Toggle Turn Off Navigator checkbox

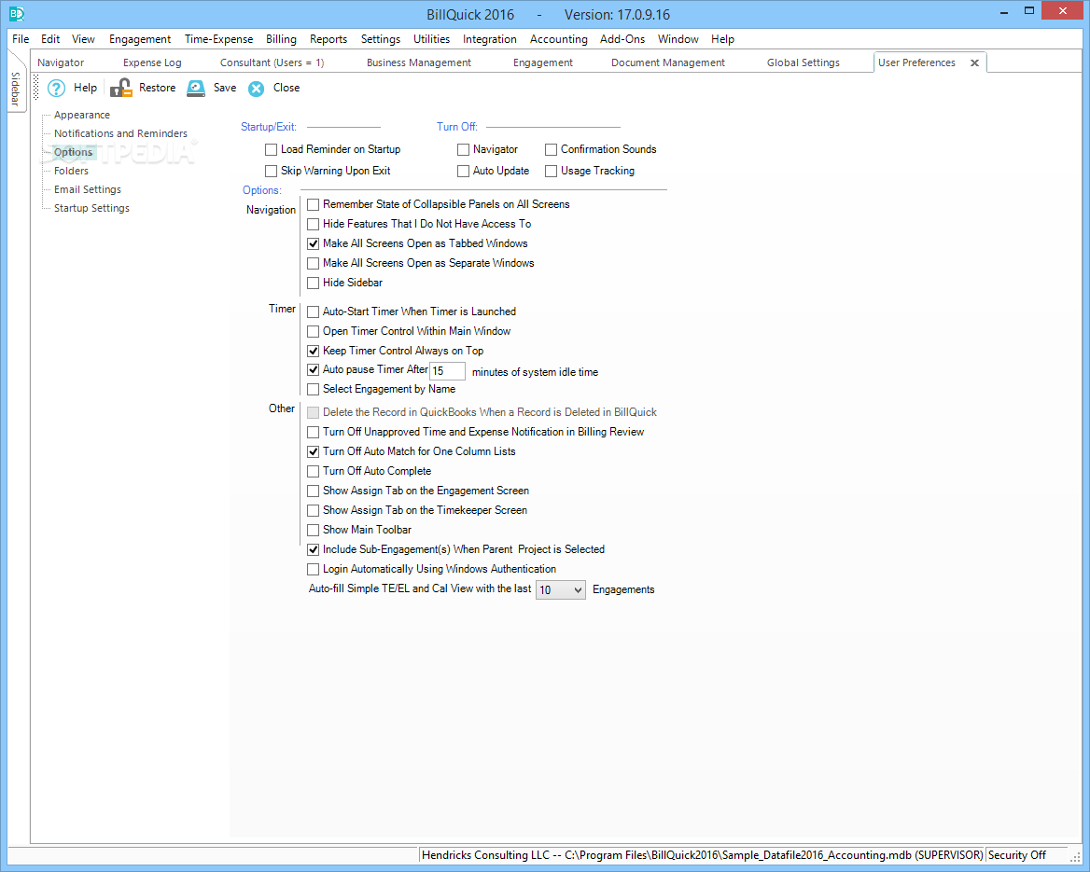463,149
